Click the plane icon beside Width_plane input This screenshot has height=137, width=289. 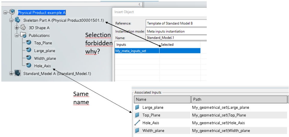(x=137, y=131)
